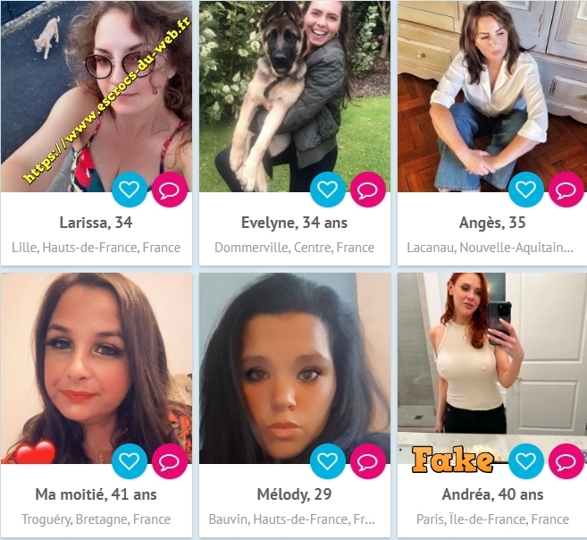The height and width of the screenshot is (540, 587).
Task: Send a message to Ma moitié
Action: (x=170, y=461)
